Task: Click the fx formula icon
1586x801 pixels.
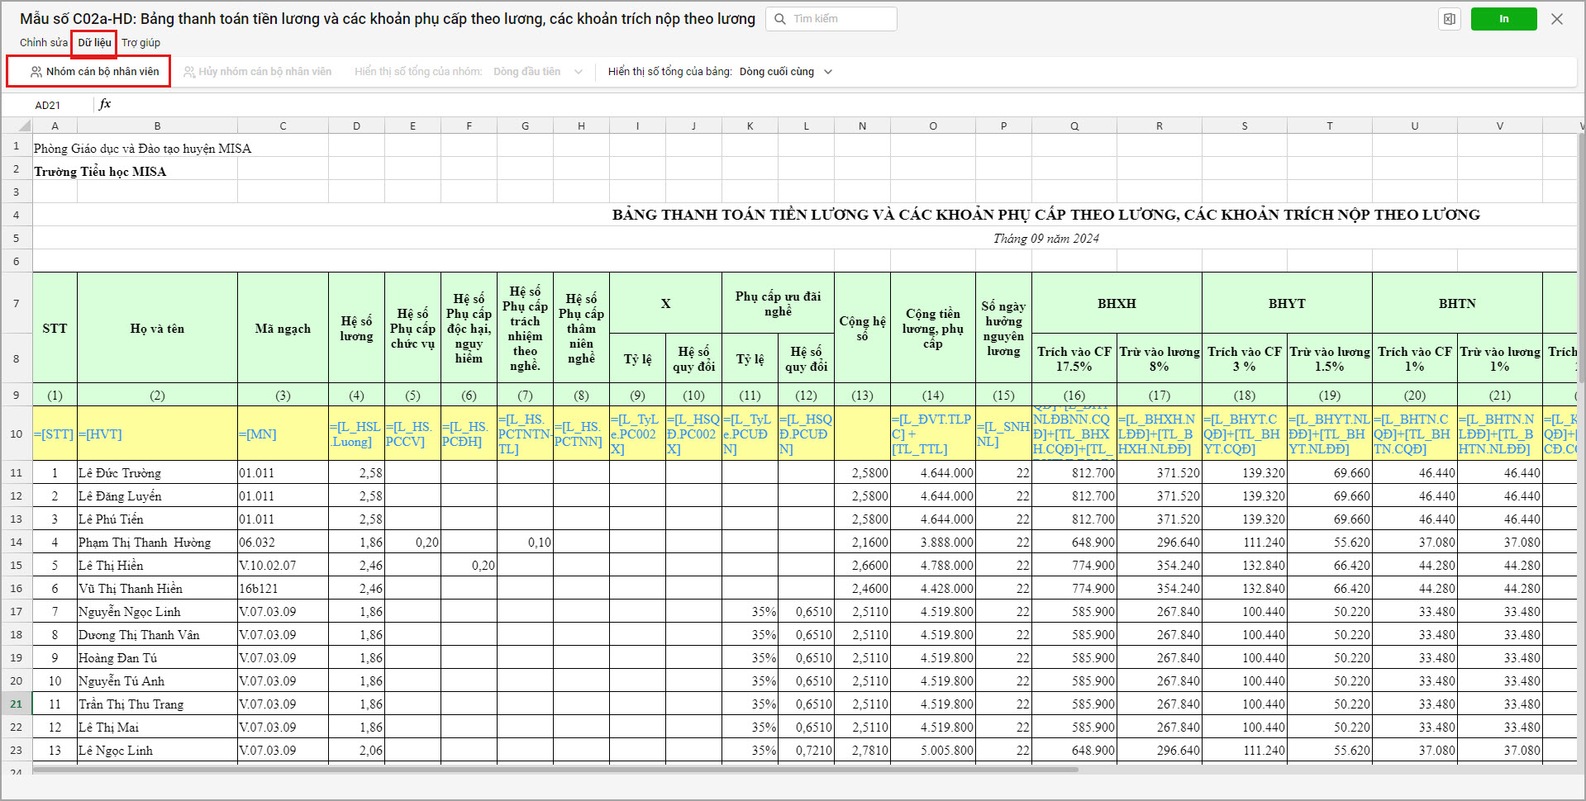Action: point(105,104)
